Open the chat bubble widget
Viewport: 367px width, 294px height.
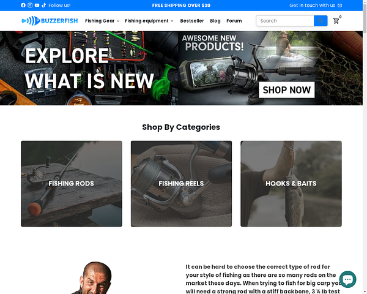pos(347,279)
